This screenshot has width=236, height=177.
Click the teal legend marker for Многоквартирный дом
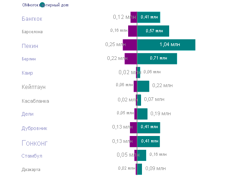(42, 5)
